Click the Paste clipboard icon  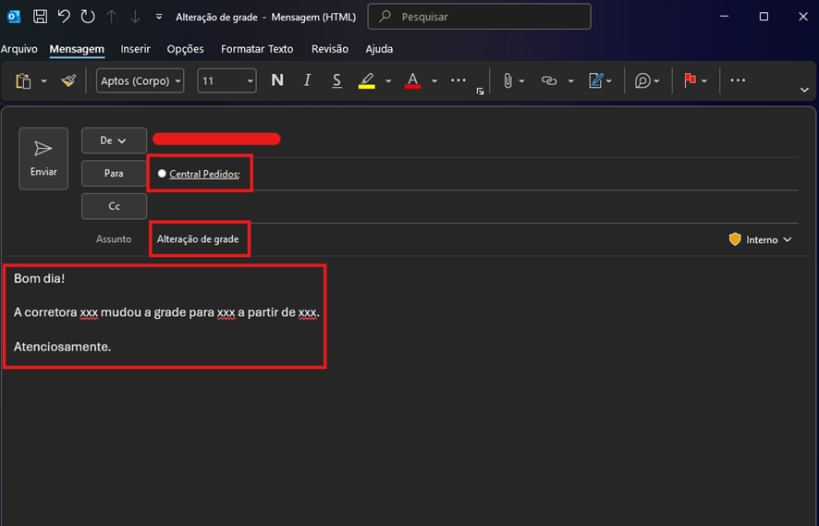coord(24,81)
